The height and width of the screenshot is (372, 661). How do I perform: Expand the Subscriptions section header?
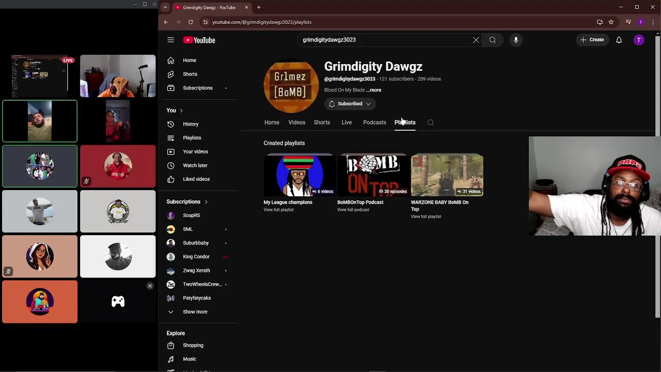tap(187, 202)
